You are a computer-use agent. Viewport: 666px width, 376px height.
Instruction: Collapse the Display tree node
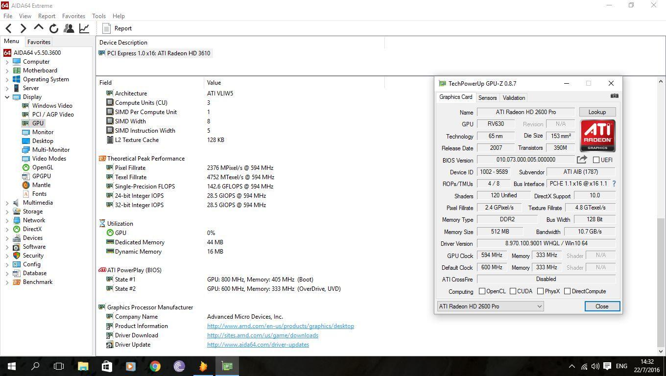point(7,97)
